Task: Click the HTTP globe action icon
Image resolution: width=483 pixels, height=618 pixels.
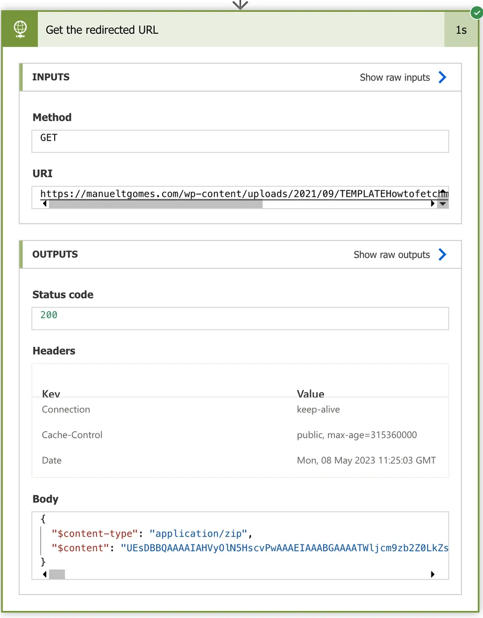Action: (20, 30)
